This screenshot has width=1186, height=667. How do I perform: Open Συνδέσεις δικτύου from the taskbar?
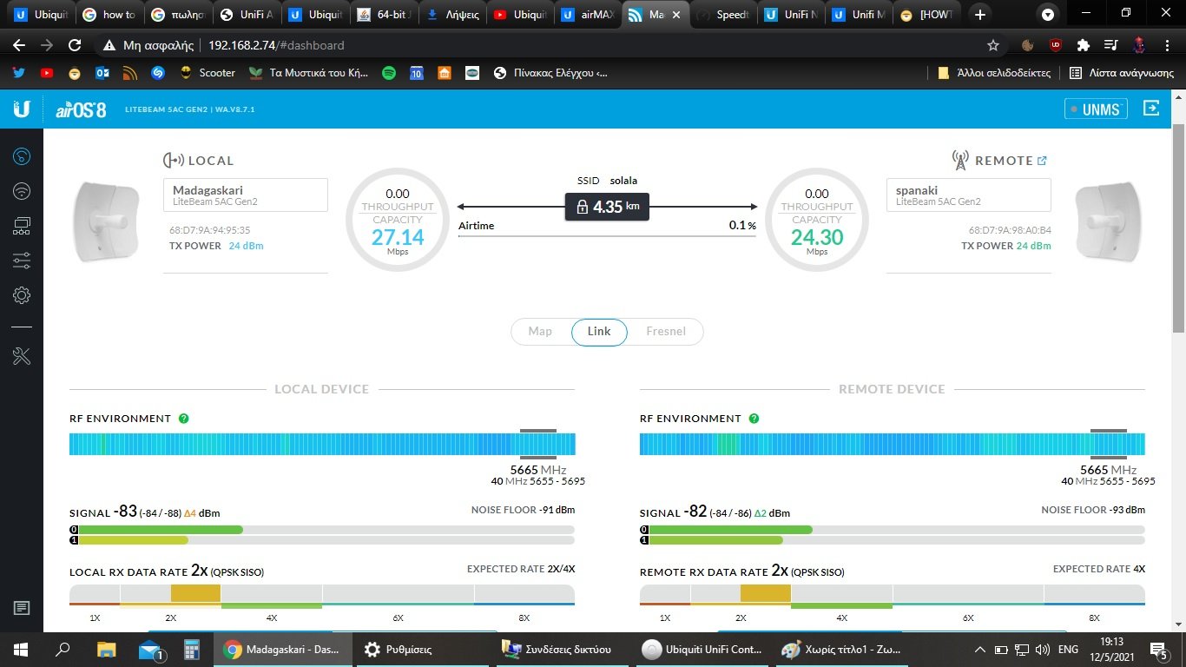pos(562,650)
